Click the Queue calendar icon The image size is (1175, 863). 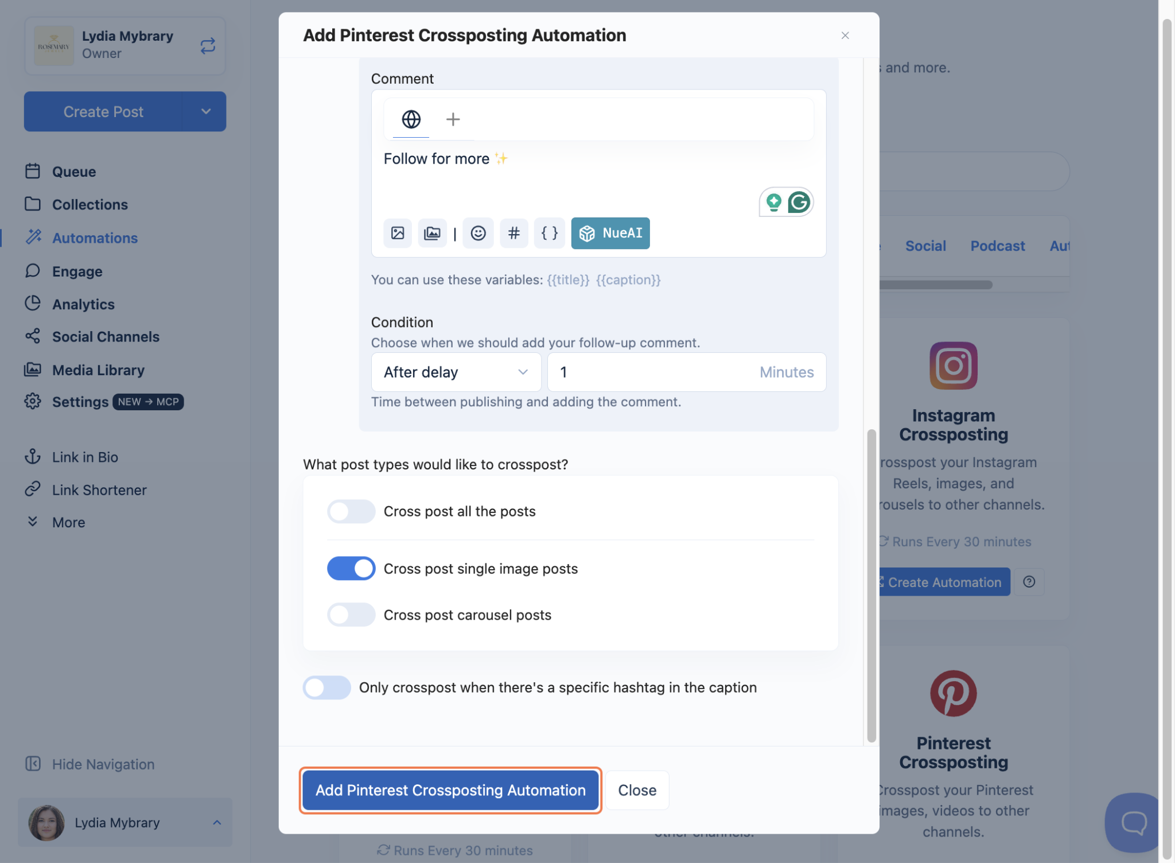[33, 171]
